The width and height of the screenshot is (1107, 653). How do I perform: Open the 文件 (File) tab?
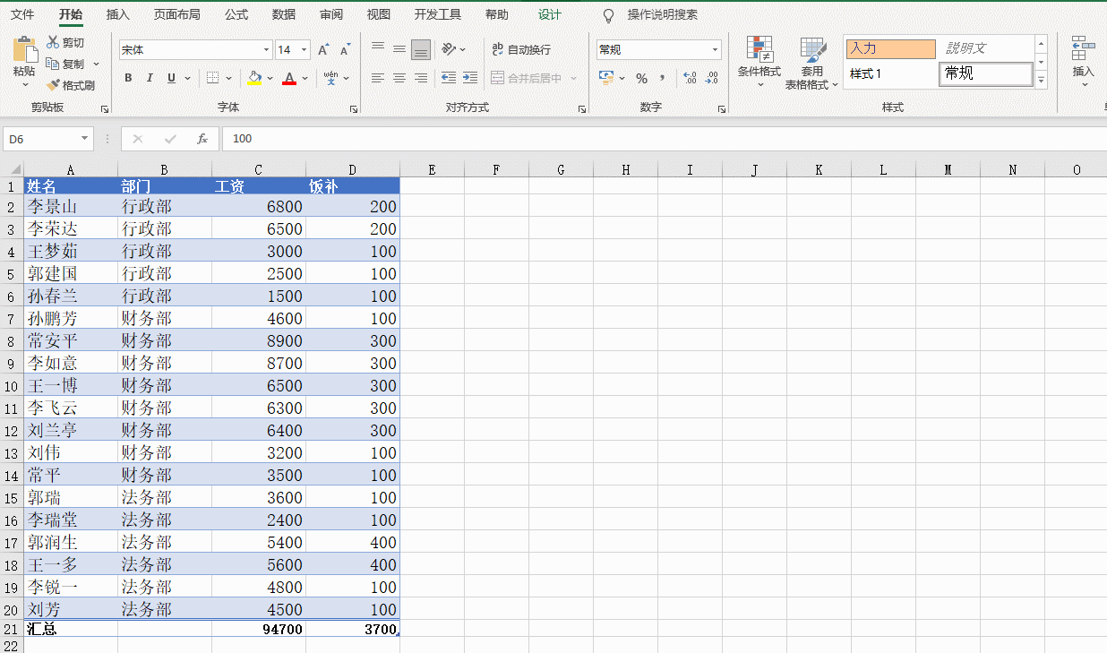[x=22, y=14]
